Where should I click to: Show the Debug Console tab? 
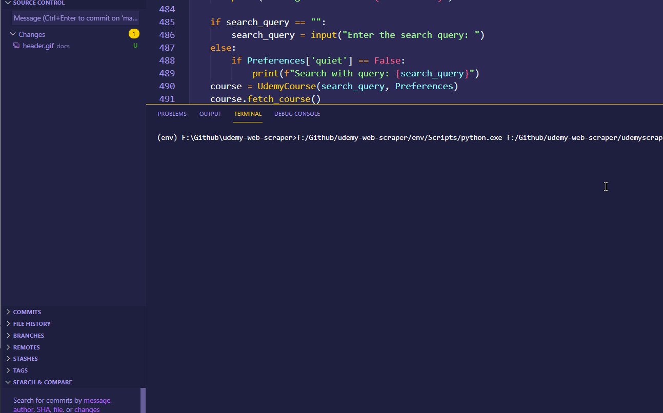[x=297, y=114]
